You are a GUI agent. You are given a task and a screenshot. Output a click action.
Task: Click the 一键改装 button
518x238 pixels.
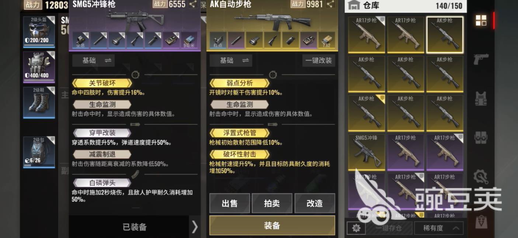pyautogui.click(x=319, y=61)
